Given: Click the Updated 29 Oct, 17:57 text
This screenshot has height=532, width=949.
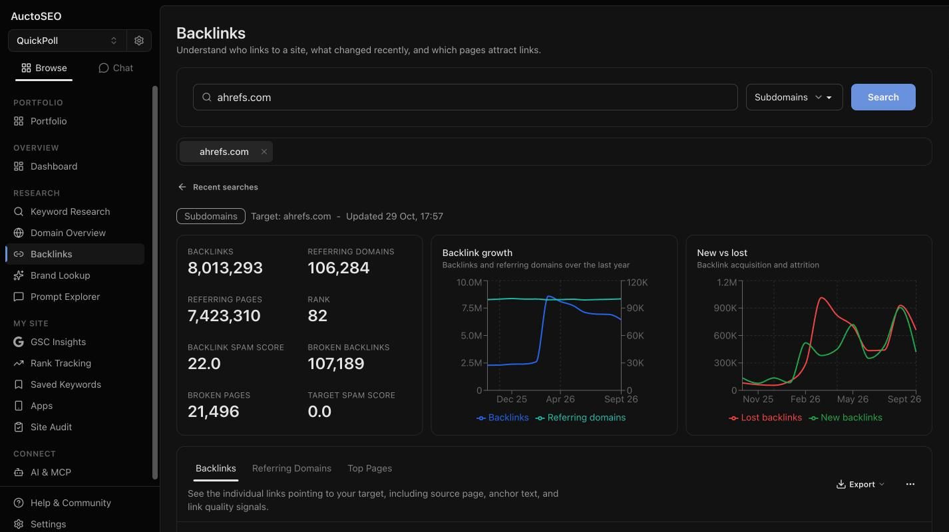Looking at the screenshot, I should pyautogui.click(x=395, y=216).
